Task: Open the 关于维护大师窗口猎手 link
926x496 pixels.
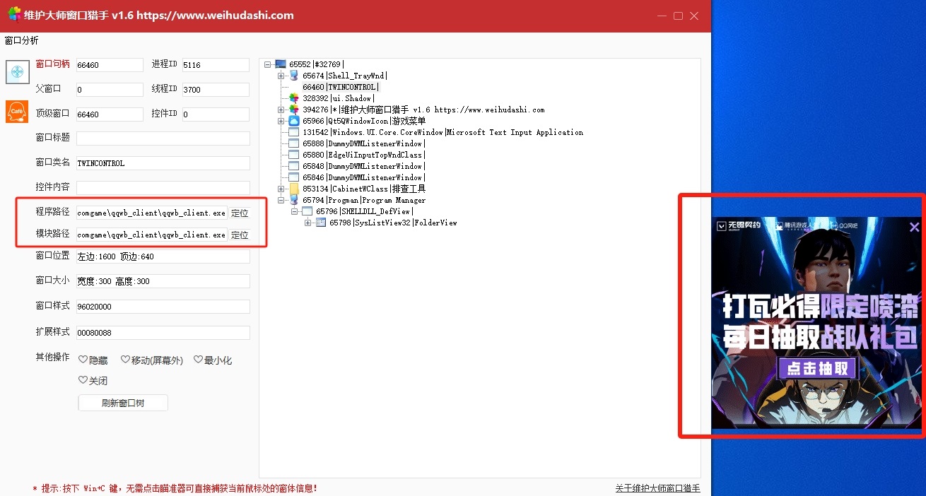Action: click(x=657, y=488)
